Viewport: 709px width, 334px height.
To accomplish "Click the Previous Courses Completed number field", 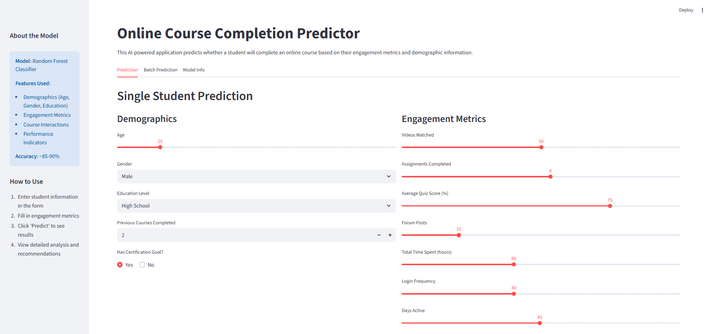I will point(245,235).
